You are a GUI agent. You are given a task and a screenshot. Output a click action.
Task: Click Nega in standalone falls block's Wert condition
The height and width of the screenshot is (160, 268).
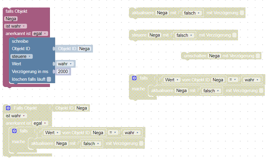218,80
